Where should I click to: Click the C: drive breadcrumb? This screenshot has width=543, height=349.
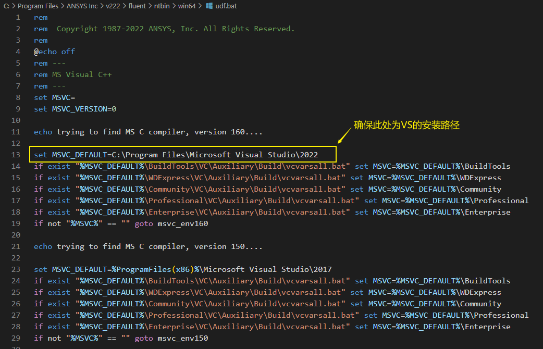click(7, 6)
